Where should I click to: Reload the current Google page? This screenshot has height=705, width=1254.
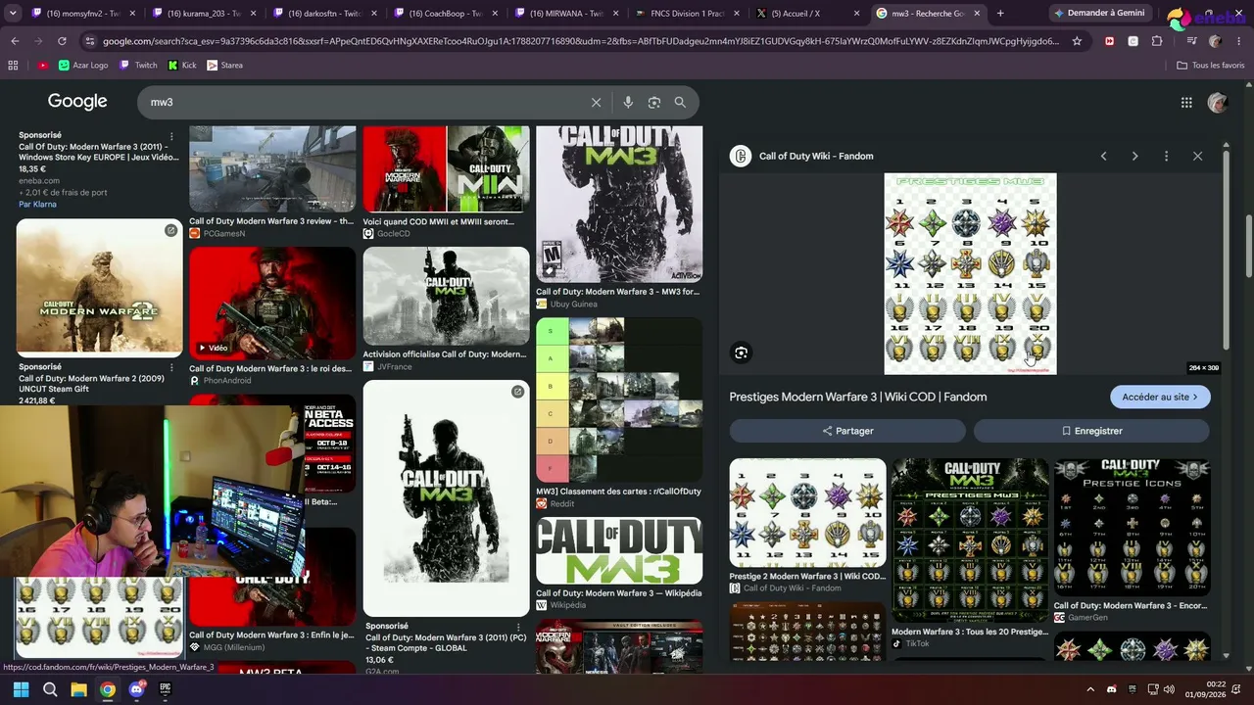(x=62, y=41)
